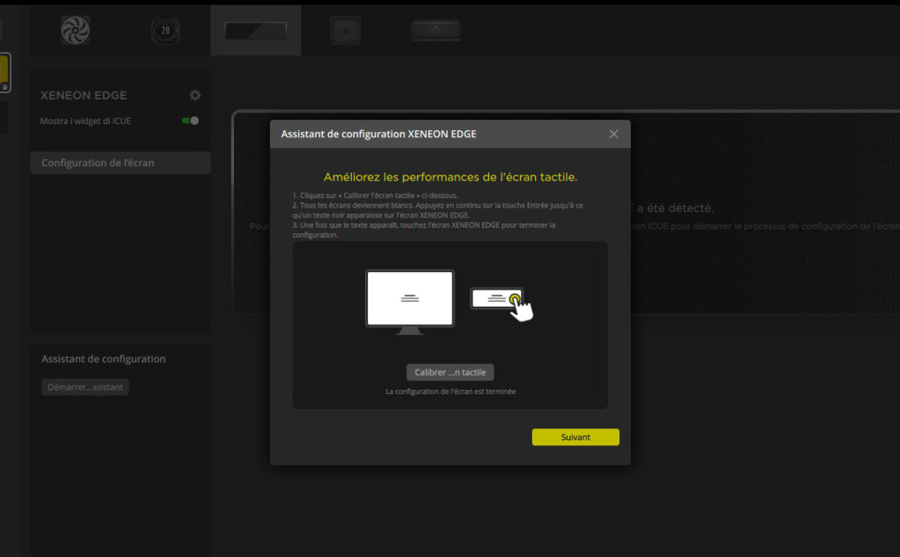Click the XENEON EDGE panel title

(x=84, y=95)
